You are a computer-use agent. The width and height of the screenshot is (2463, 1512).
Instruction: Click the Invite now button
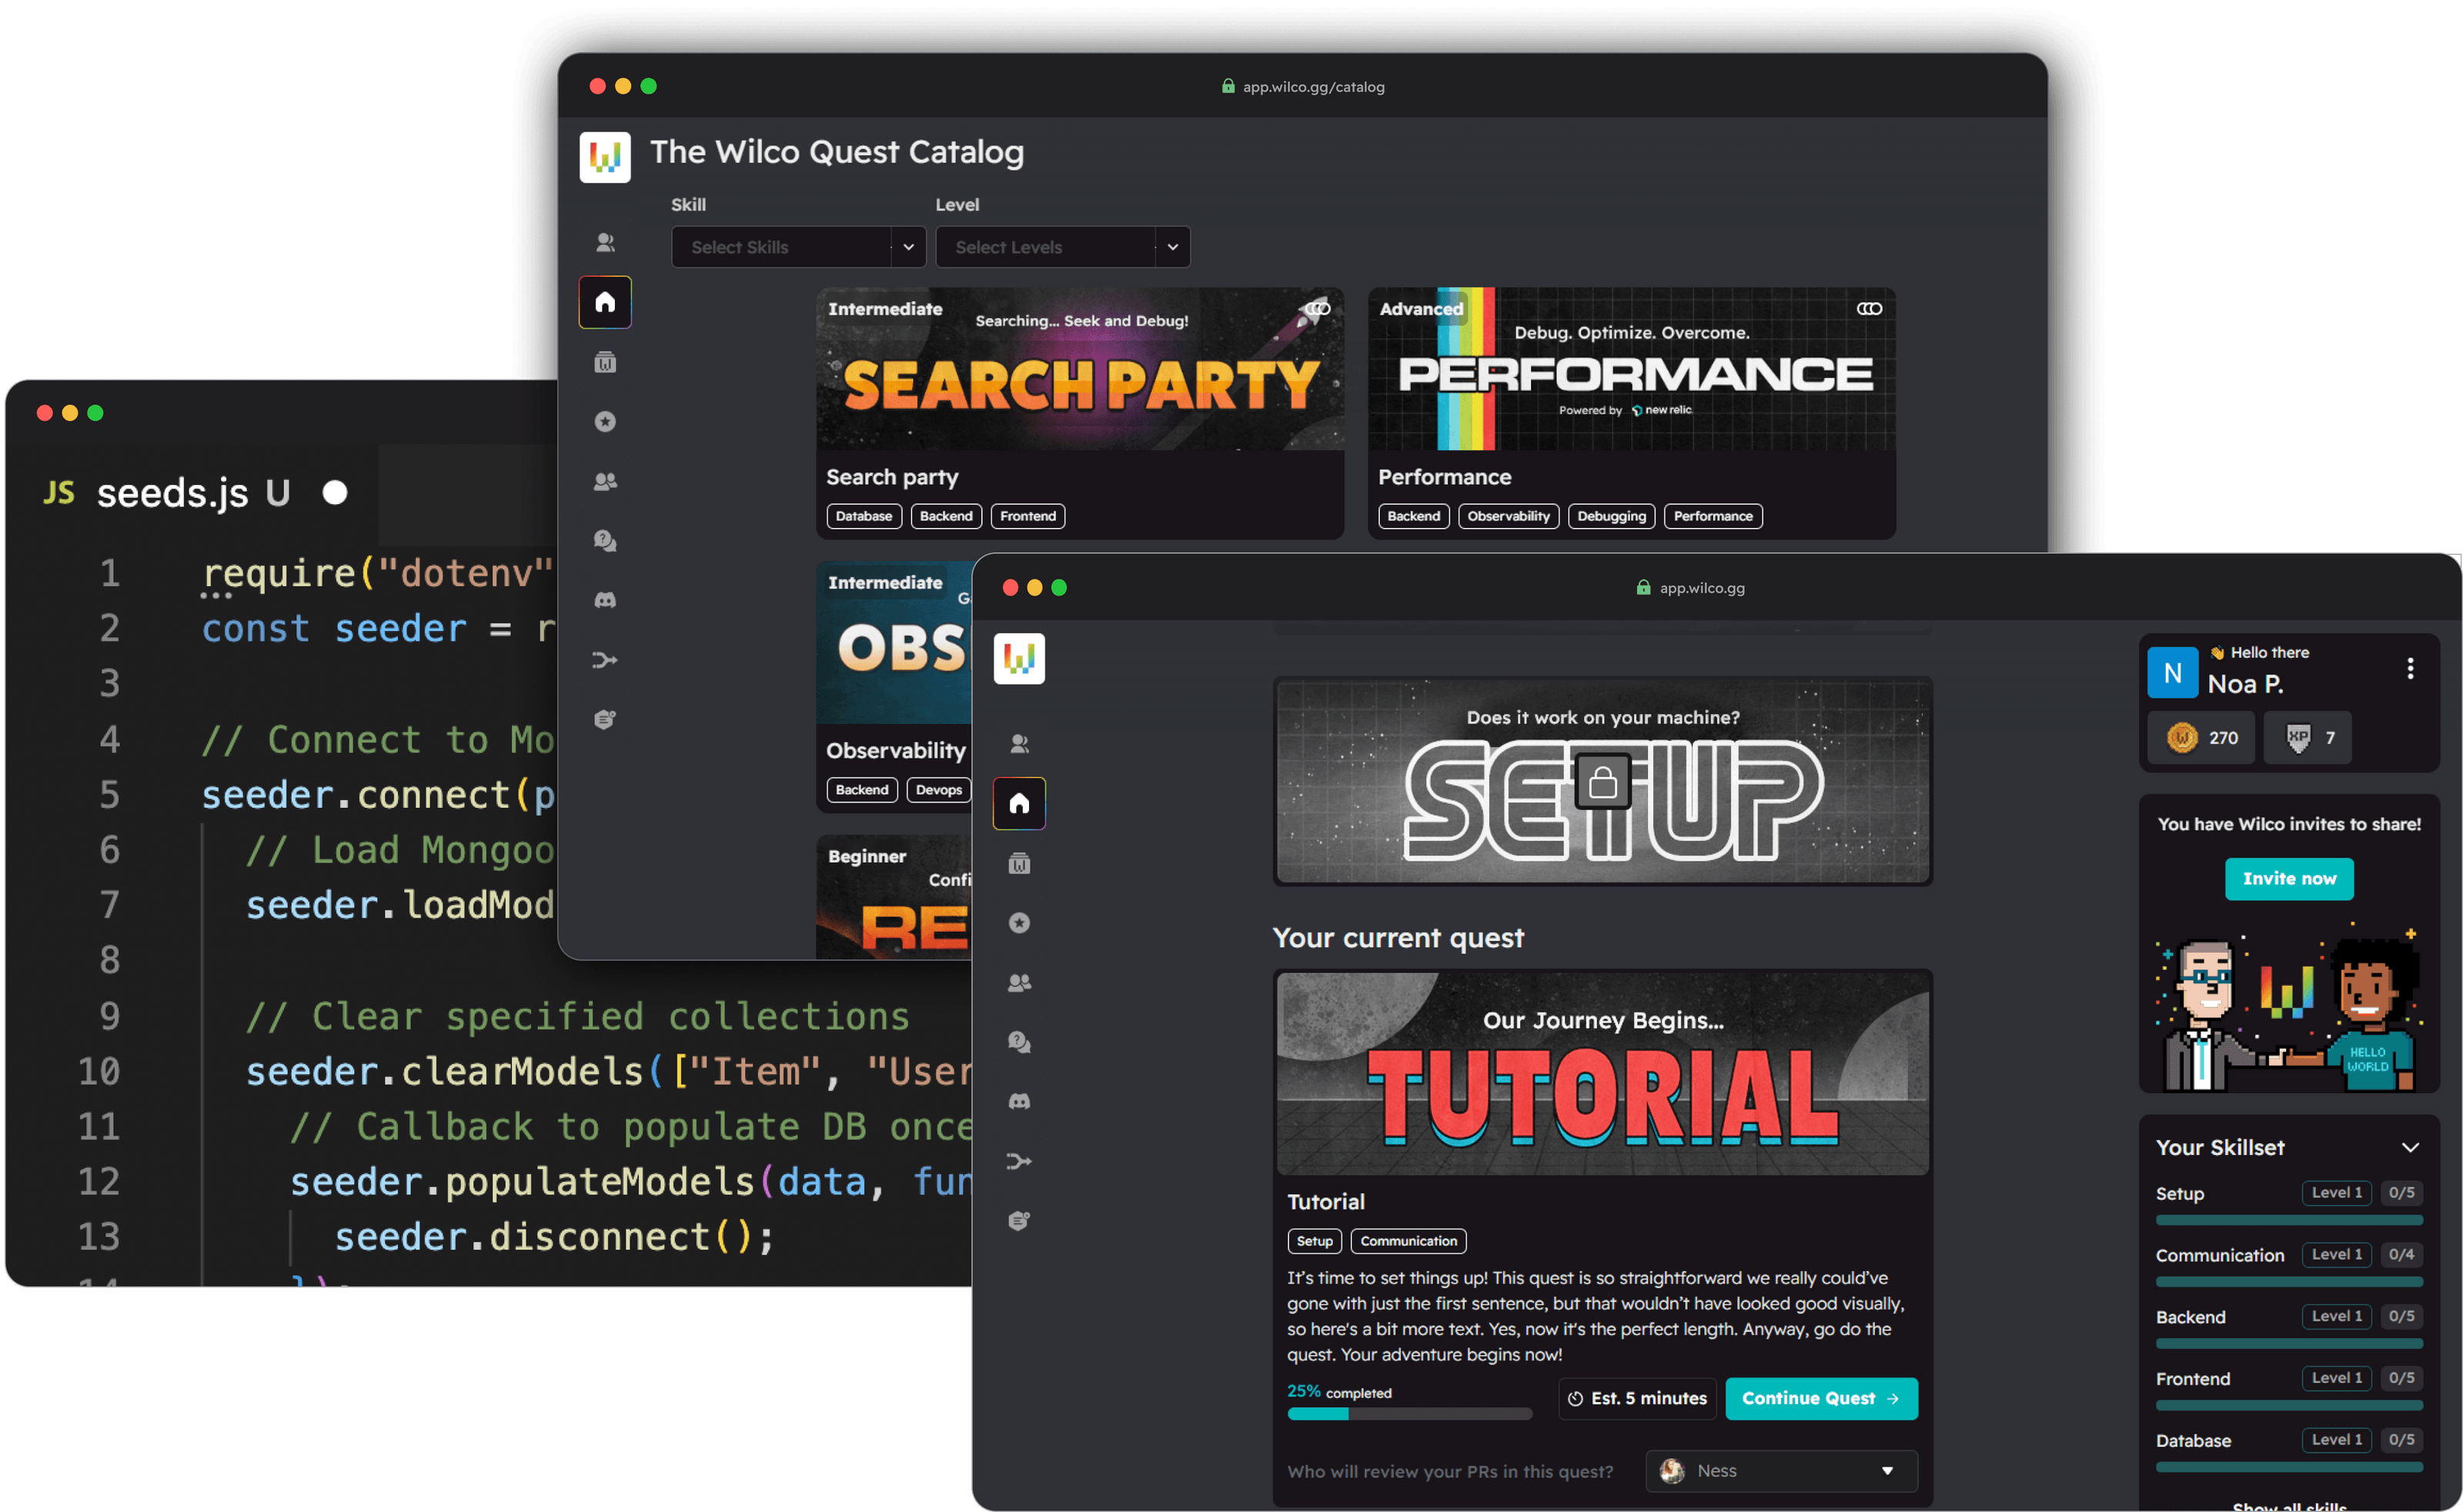point(2288,879)
